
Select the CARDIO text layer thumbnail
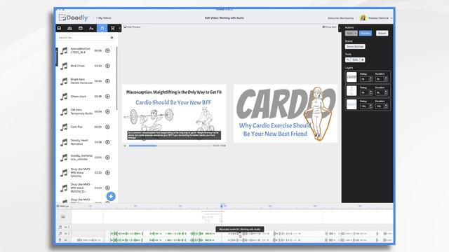point(351,77)
